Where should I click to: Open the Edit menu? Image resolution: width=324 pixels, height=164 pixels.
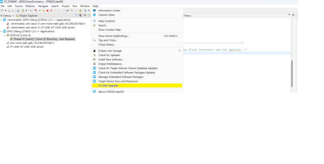point(10,6)
